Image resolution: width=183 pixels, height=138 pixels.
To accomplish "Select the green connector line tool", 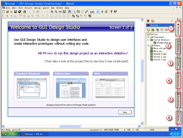I will click(x=86, y=12).
